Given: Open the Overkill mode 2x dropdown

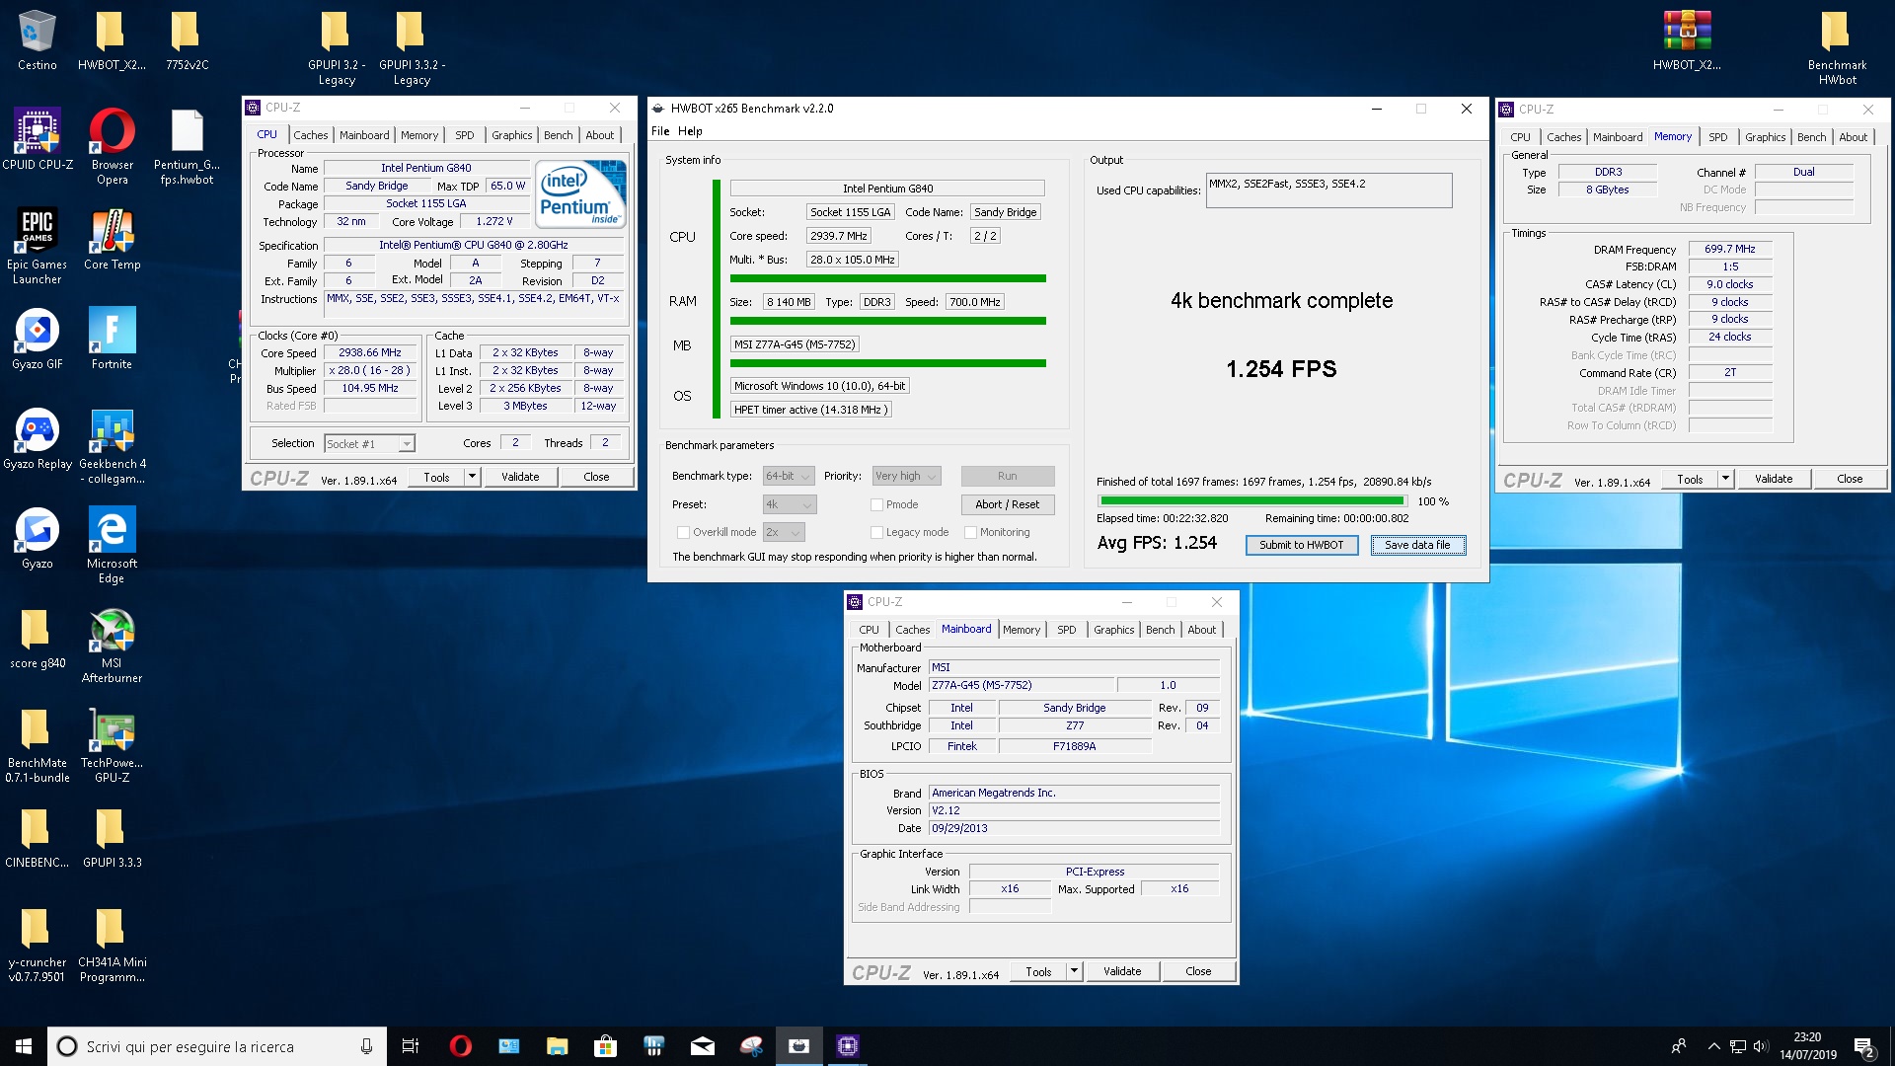Looking at the screenshot, I should pos(784,532).
